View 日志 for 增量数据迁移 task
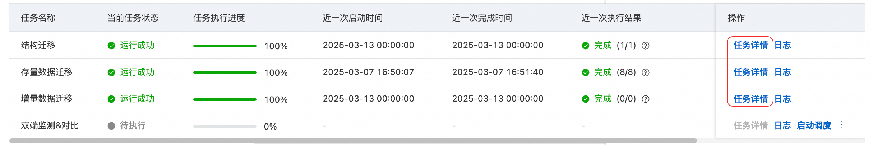Viewport: 873px width, 145px height. 782,99
